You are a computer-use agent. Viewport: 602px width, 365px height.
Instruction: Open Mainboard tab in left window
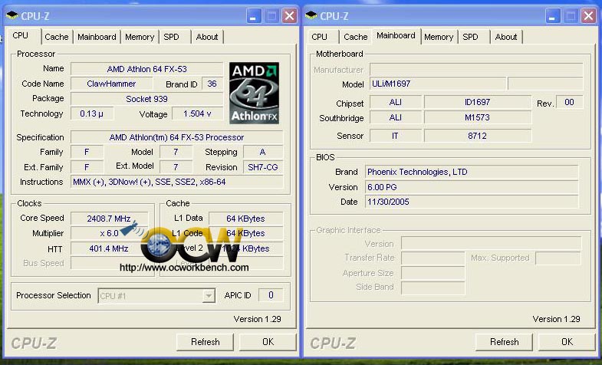97,37
